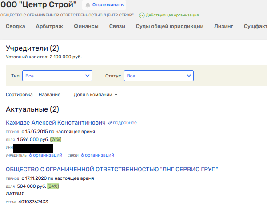Click the 1 596 000 руб. share amount
This screenshot has width=267, height=206.
pyautogui.click(x=33, y=140)
